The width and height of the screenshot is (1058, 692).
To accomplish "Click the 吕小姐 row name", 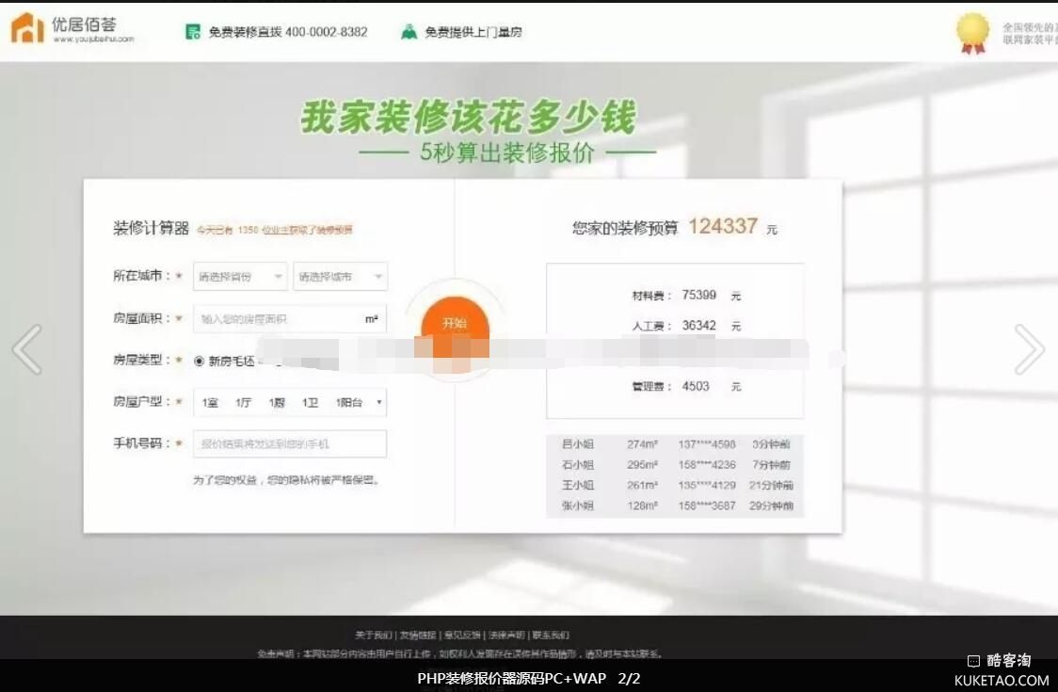I will [578, 444].
